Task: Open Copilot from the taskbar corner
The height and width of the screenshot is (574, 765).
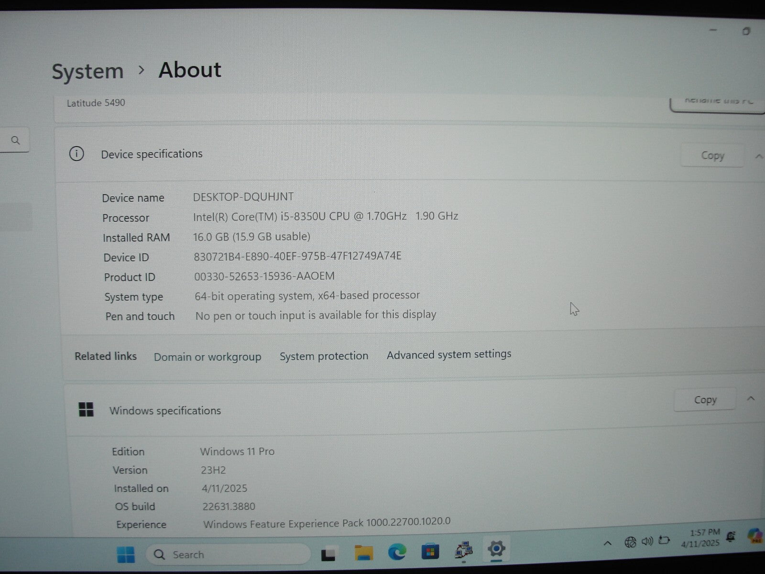Action: coord(755,535)
